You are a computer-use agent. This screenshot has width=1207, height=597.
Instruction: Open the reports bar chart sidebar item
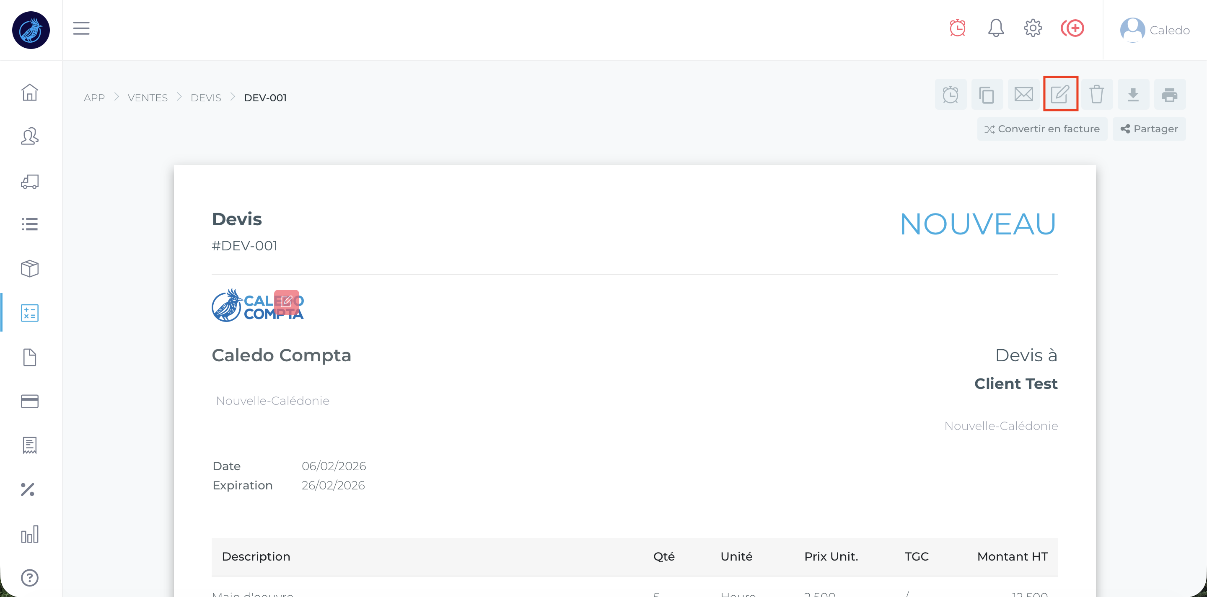tap(29, 534)
